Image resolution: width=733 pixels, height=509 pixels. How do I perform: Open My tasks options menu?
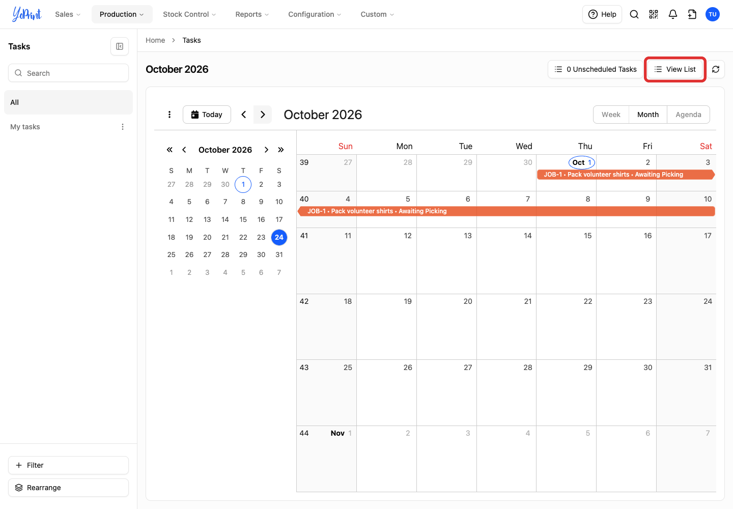click(123, 127)
